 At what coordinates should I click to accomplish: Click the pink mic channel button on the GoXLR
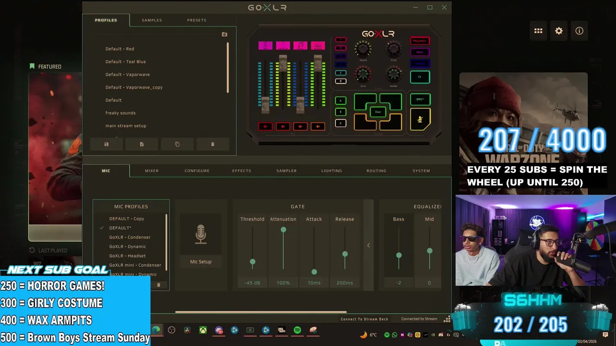coord(265,46)
